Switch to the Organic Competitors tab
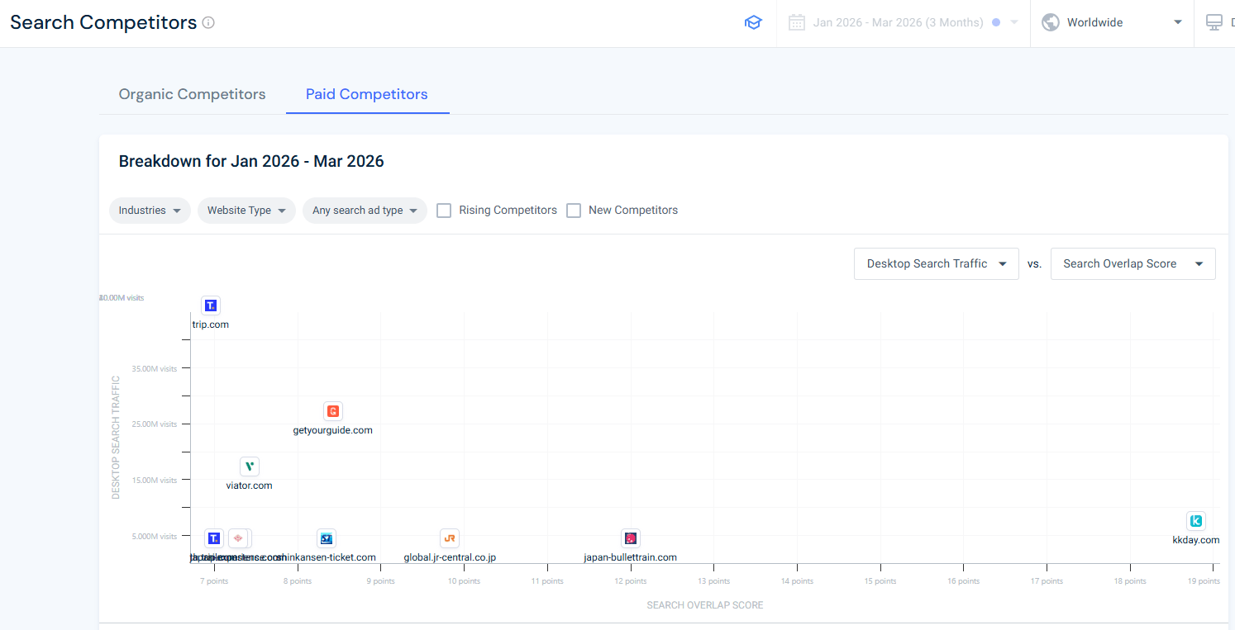This screenshot has width=1235, height=630. [193, 94]
